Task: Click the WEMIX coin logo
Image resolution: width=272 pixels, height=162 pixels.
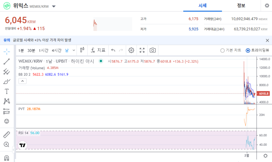Action: click(x=7, y=6)
